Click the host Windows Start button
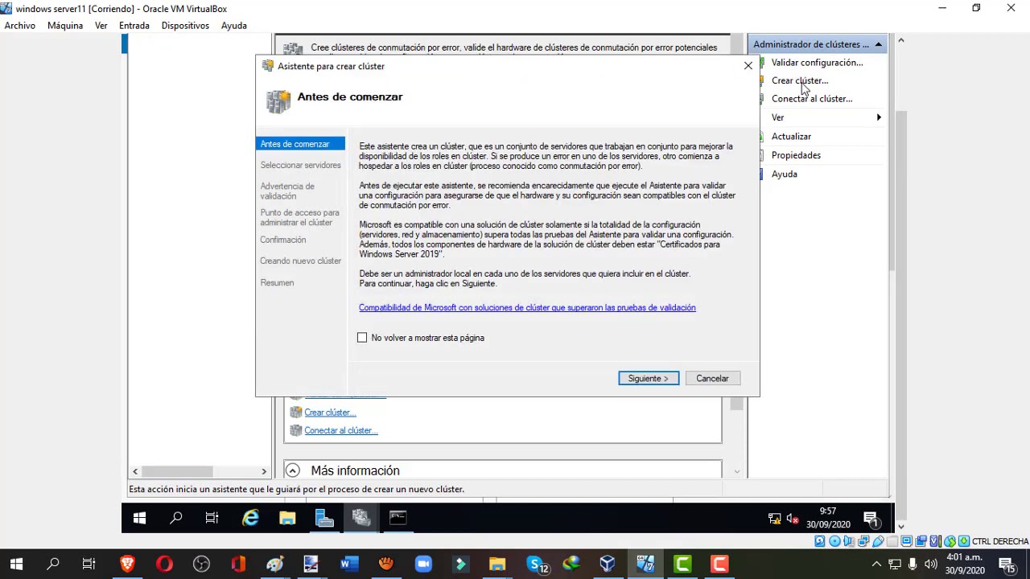The width and height of the screenshot is (1030, 579). point(16,564)
